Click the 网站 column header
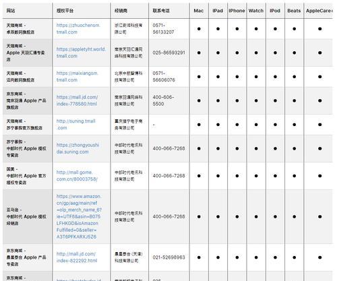337x281 pixels. (x=11, y=11)
